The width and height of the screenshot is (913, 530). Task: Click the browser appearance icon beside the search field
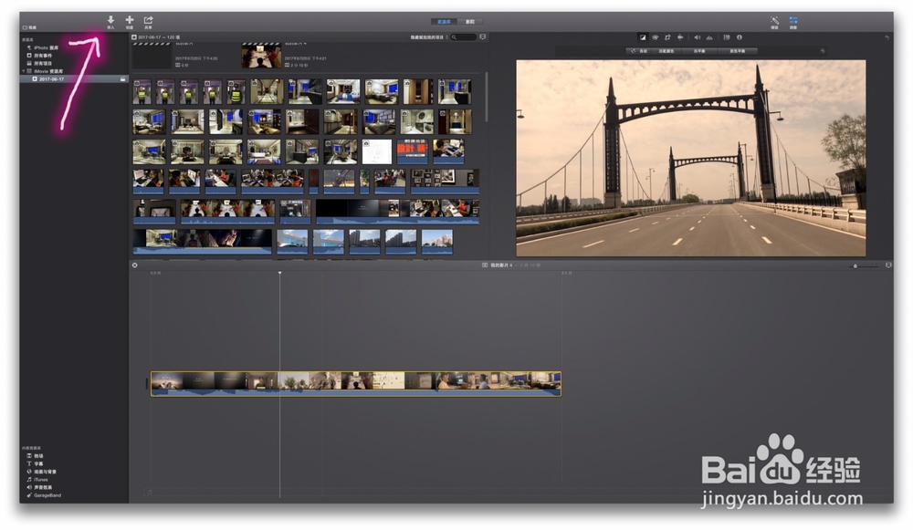click(483, 37)
